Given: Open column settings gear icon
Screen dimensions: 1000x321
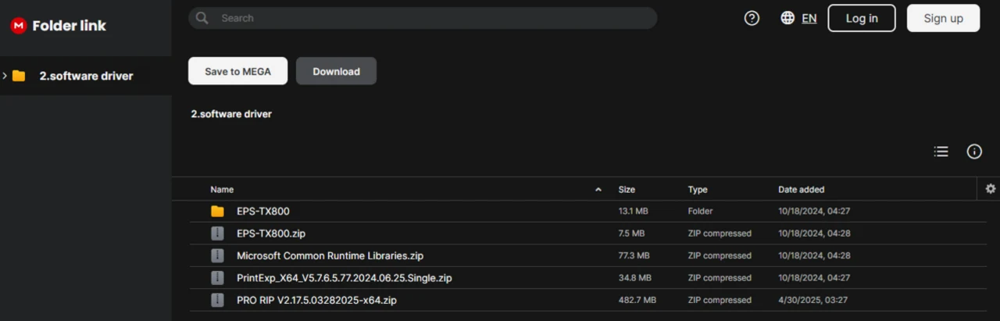Looking at the screenshot, I should click(991, 189).
